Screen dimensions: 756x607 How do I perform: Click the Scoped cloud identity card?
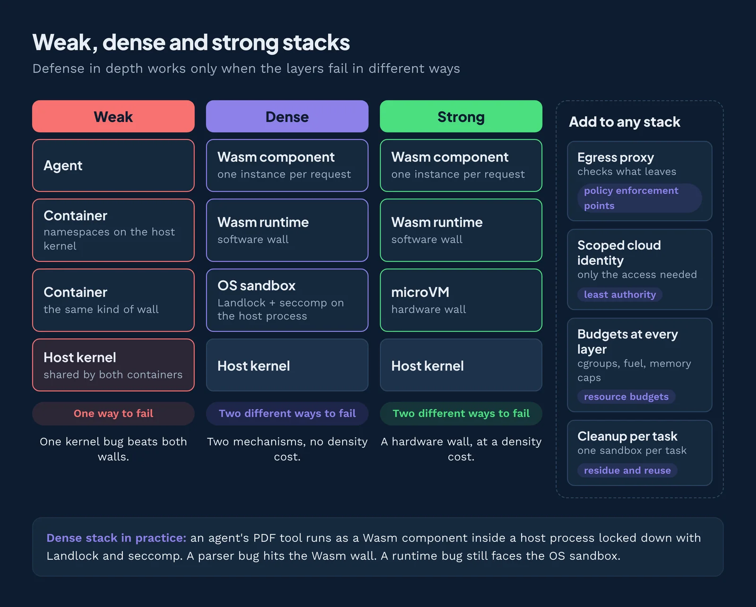(640, 269)
